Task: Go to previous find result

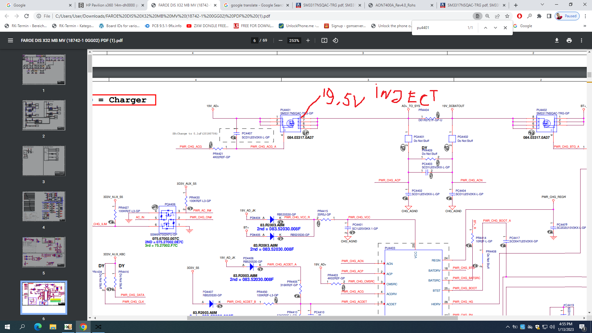Action: [x=485, y=28]
